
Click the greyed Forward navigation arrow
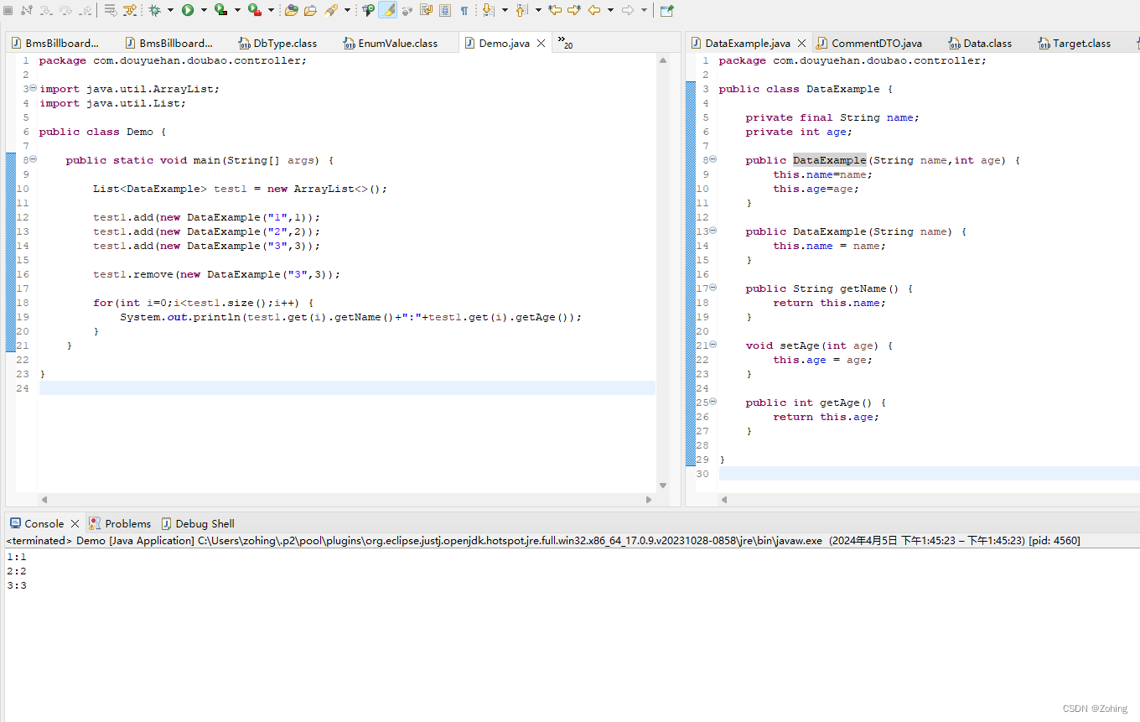point(627,10)
